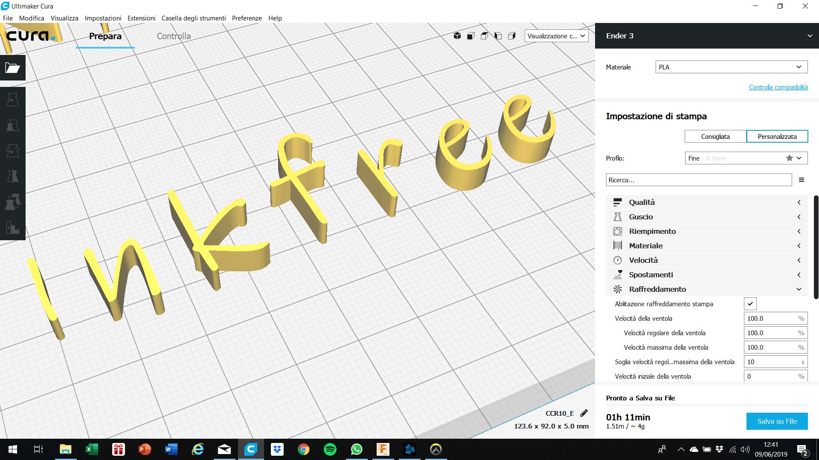
Task: Switch to Personalizzata print settings
Action: click(777, 136)
